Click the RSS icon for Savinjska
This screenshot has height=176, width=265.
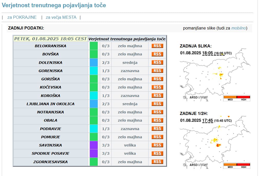(157, 145)
